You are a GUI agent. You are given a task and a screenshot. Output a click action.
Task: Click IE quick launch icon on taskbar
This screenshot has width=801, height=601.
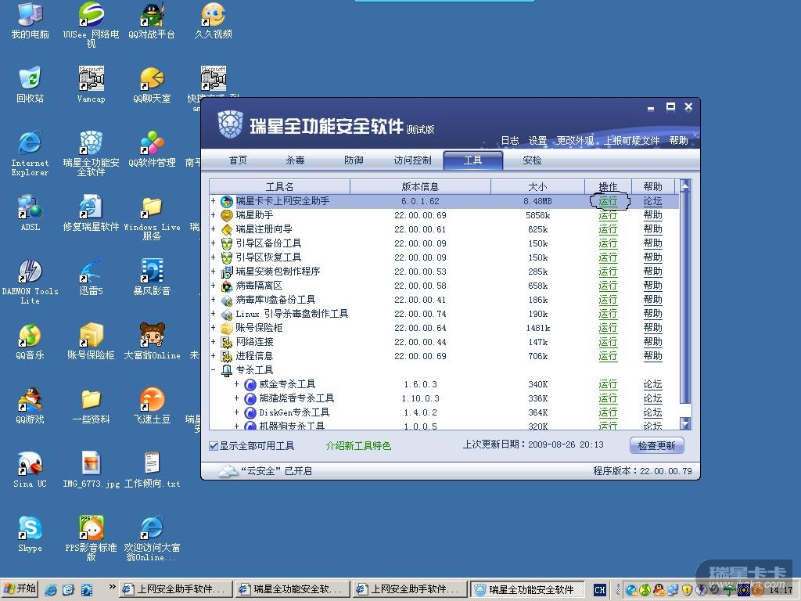(51, 590)
